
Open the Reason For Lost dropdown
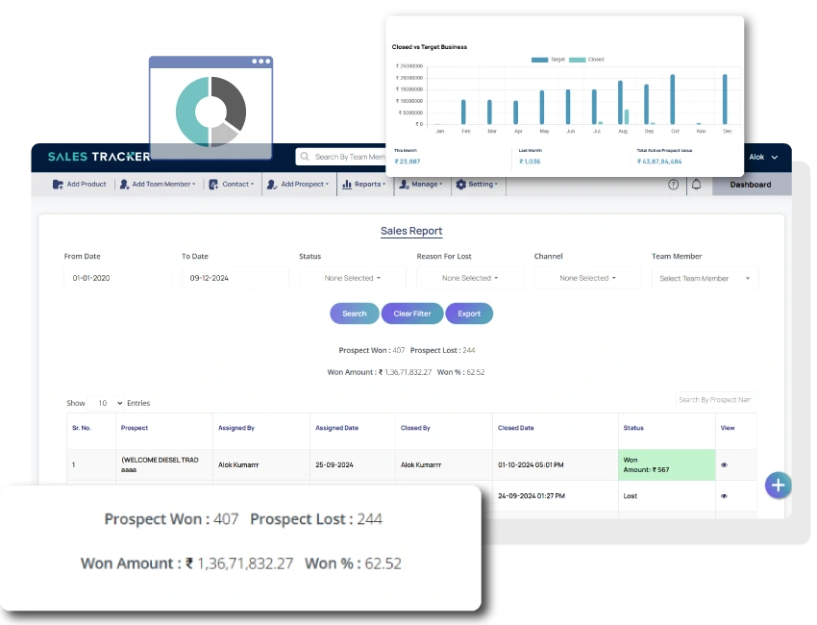(470, 278)
